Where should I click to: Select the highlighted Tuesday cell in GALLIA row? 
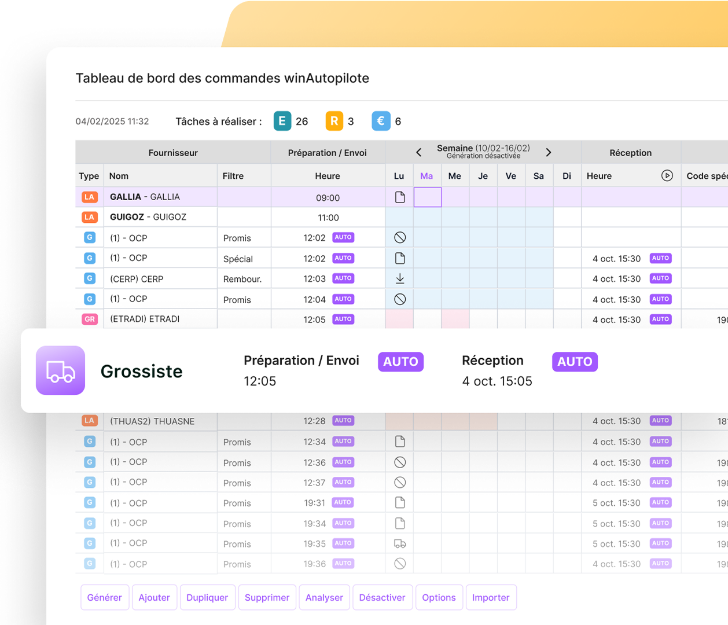[428, 197]
